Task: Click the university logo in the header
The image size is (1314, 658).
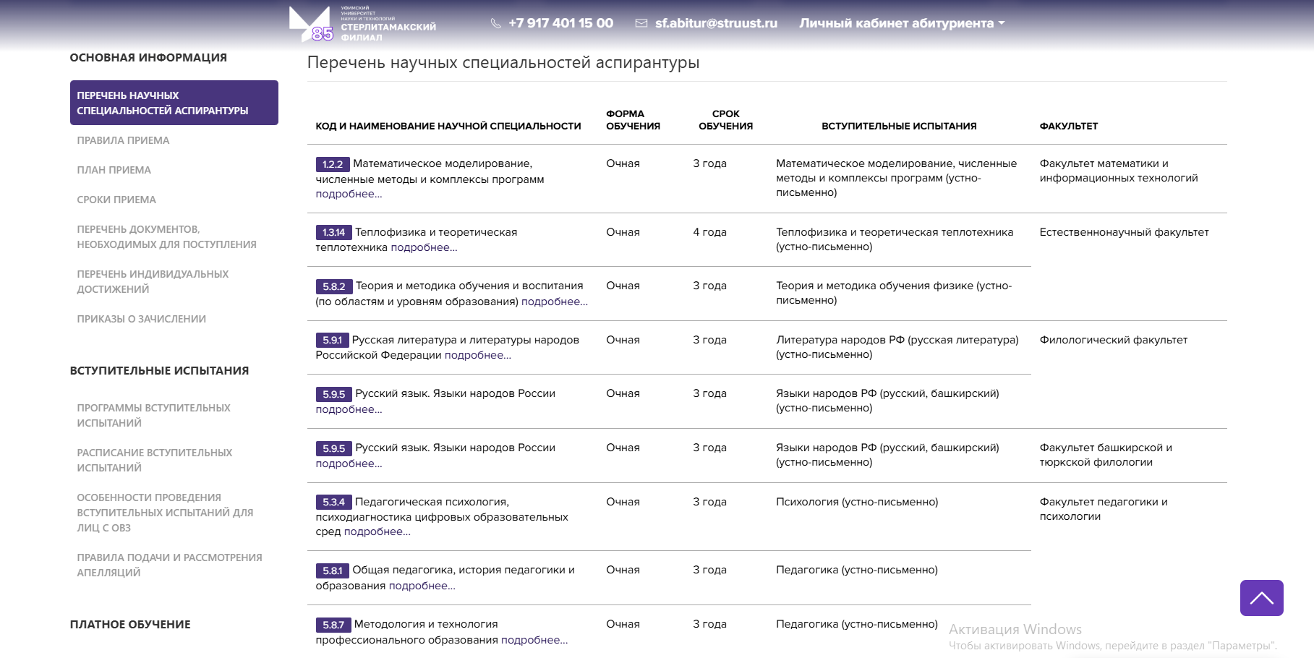Action: tap(362, 24)
